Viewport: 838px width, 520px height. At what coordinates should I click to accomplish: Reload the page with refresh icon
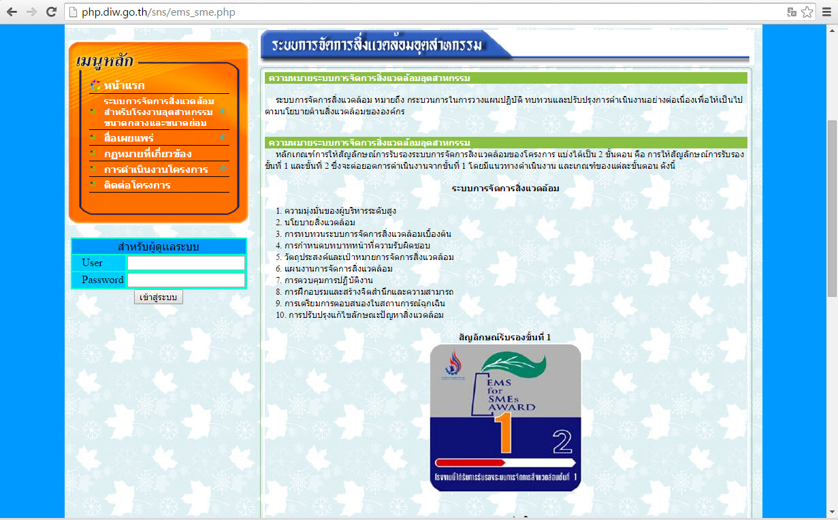click(x=51, y=12)
